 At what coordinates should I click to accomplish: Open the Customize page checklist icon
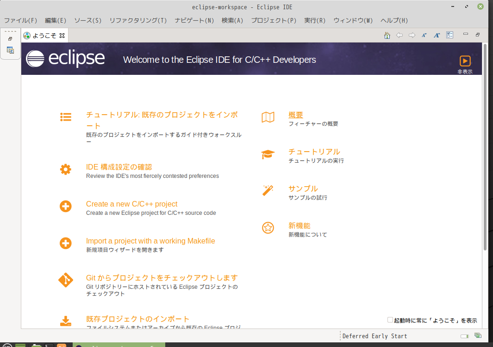[449, 35]
